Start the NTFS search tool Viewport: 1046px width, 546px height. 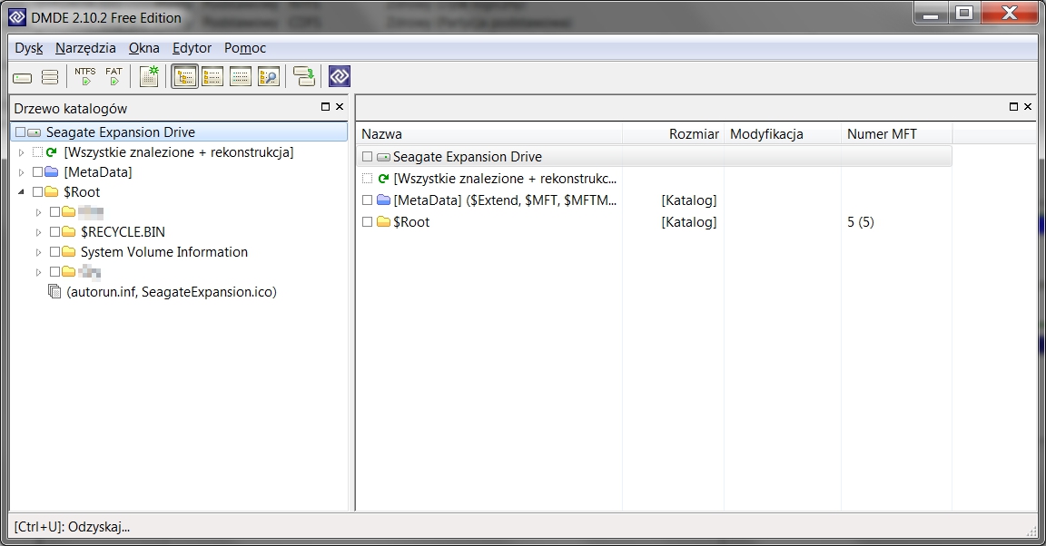click(x=84, y=76)
